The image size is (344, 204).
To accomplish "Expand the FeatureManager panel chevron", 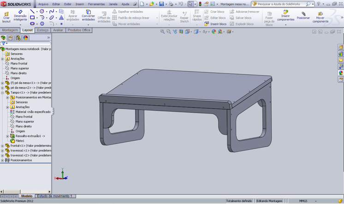I will [x=48, y=37].
